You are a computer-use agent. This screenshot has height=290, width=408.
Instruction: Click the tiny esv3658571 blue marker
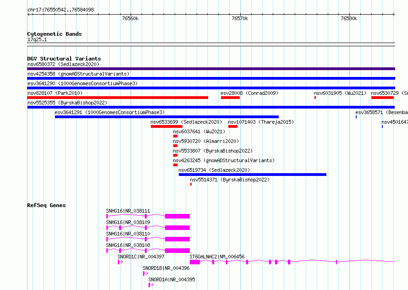tap(356, 117)
